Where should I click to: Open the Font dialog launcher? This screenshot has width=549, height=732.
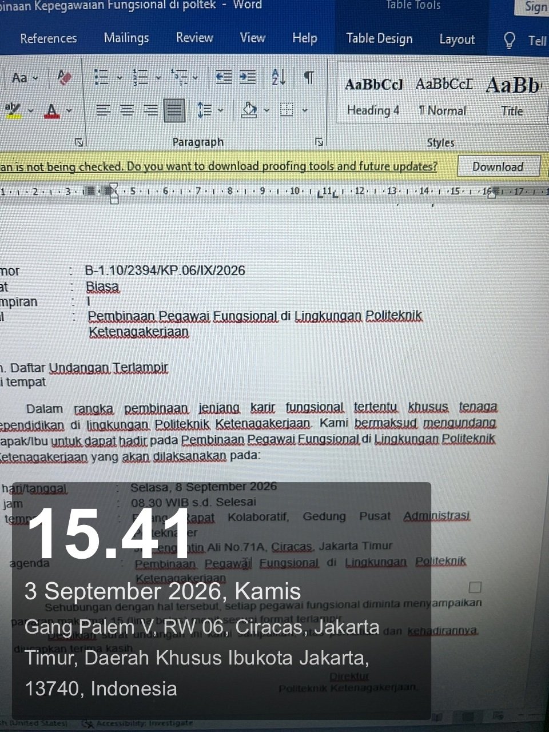pos(79,142)
